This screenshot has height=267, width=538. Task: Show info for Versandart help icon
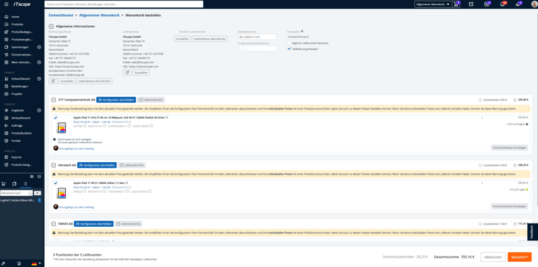point(302,31)
